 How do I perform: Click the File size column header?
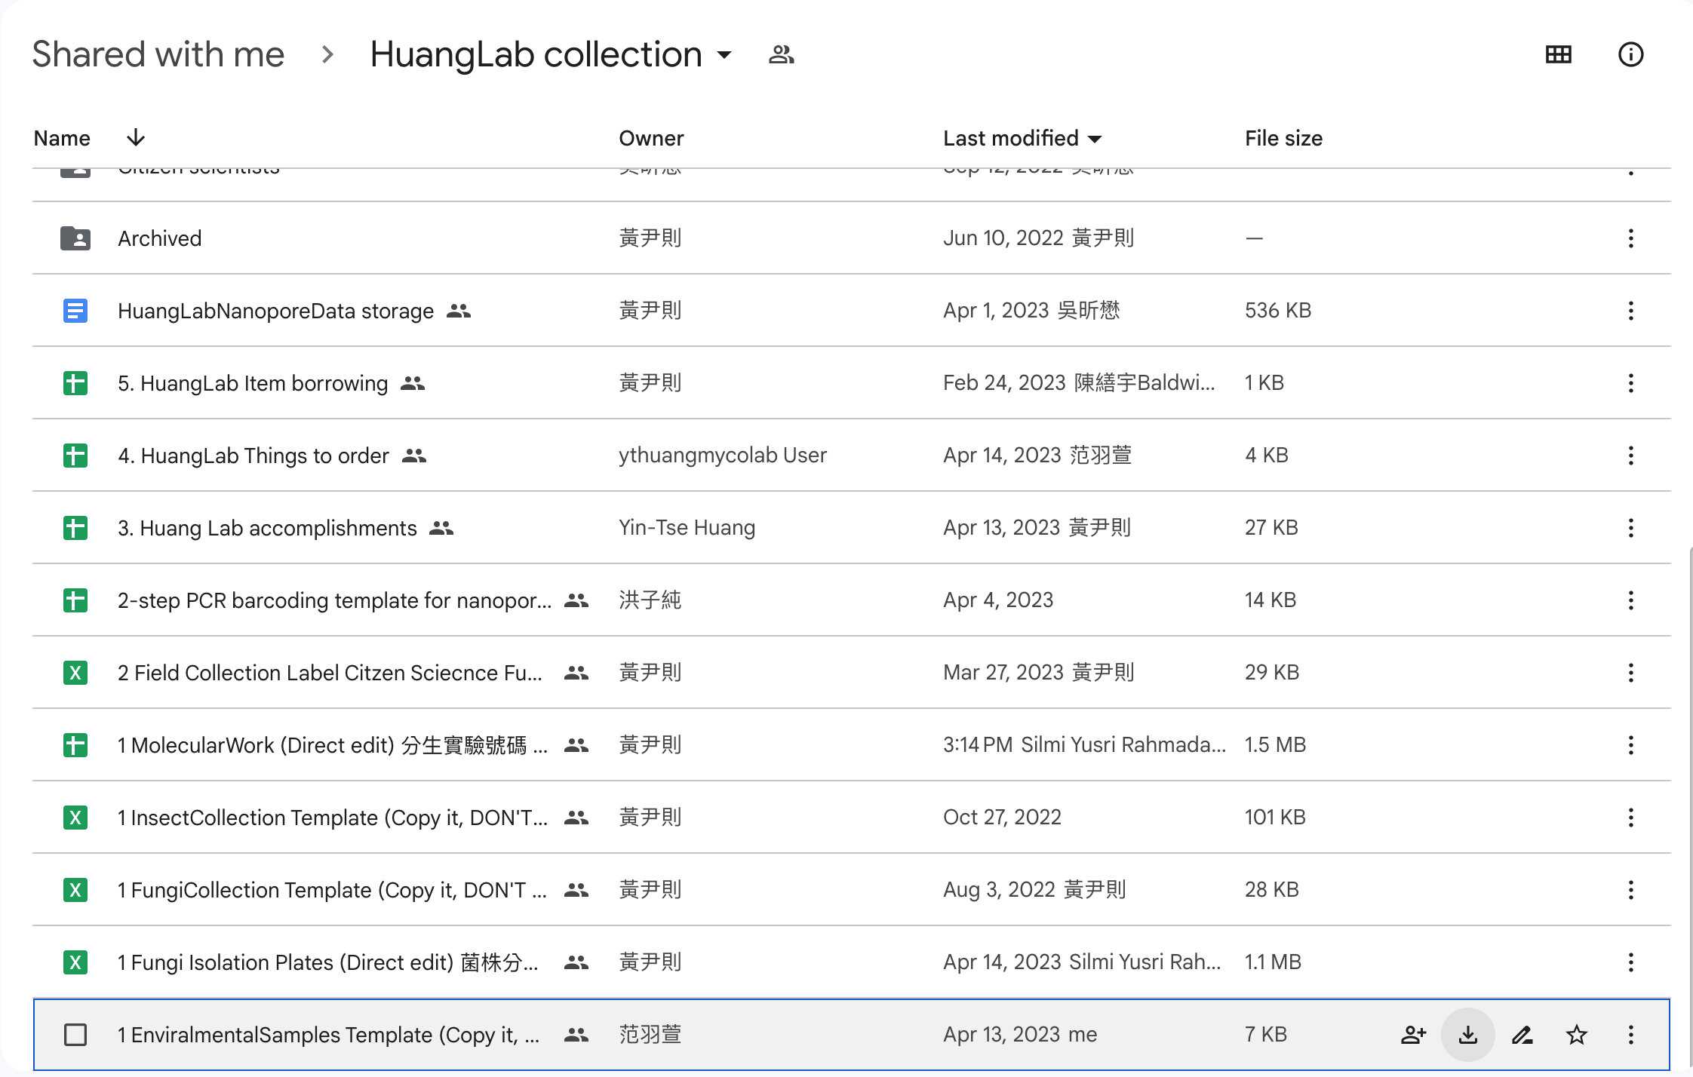pyautogui.click(x=1283, y=138)
